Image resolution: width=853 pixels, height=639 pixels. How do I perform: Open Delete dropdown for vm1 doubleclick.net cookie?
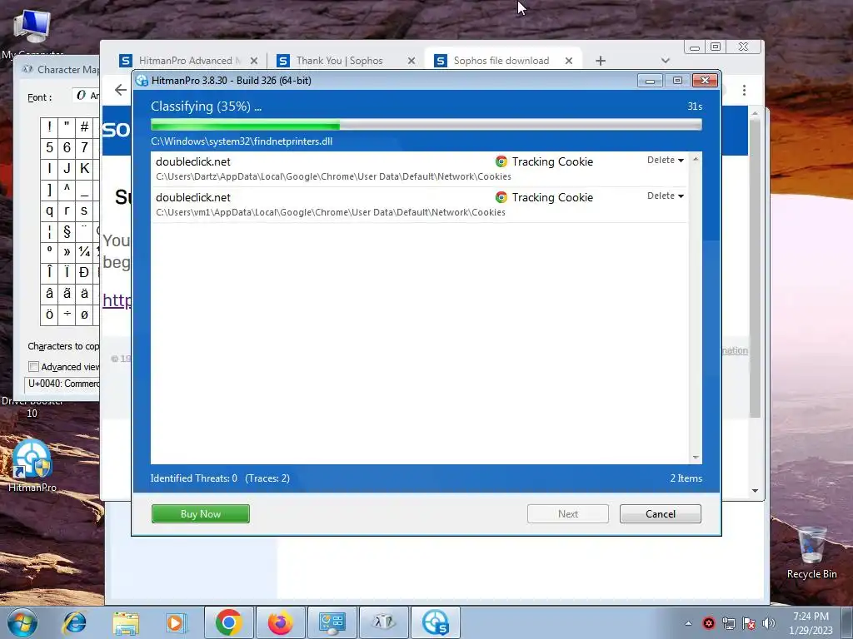coord(665,196)
